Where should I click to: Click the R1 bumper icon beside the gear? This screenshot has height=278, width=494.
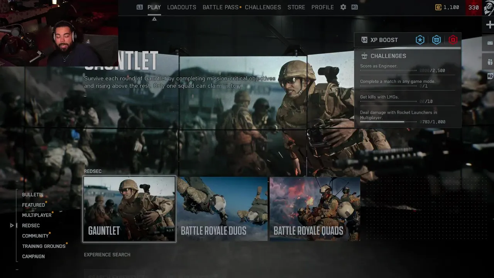coord(355,7)
